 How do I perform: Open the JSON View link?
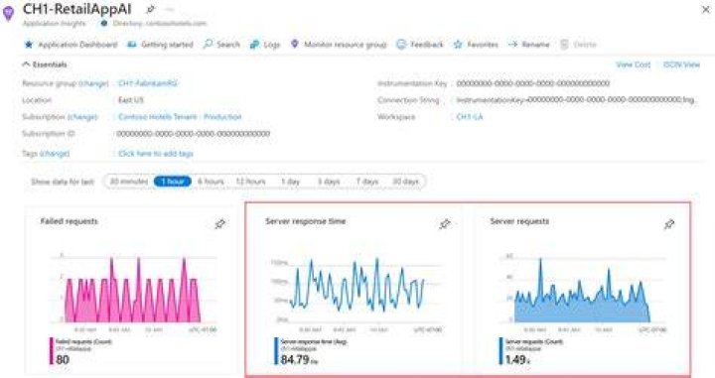pos(681,64)
